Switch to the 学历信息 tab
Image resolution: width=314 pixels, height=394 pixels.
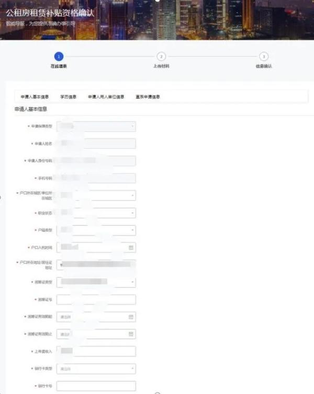[x=68, y=97]
